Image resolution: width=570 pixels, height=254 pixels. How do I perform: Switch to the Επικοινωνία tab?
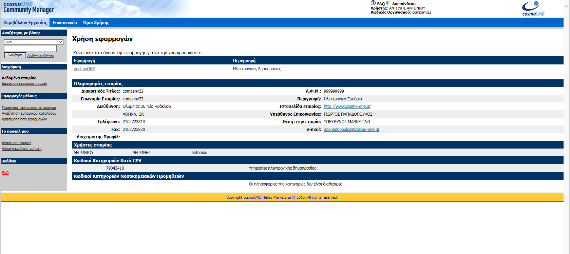pyautogui.click(x=65, y=22)
